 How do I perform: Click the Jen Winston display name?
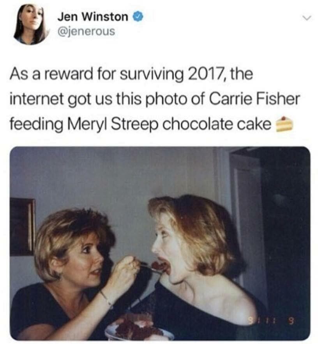tap(93, 16)
